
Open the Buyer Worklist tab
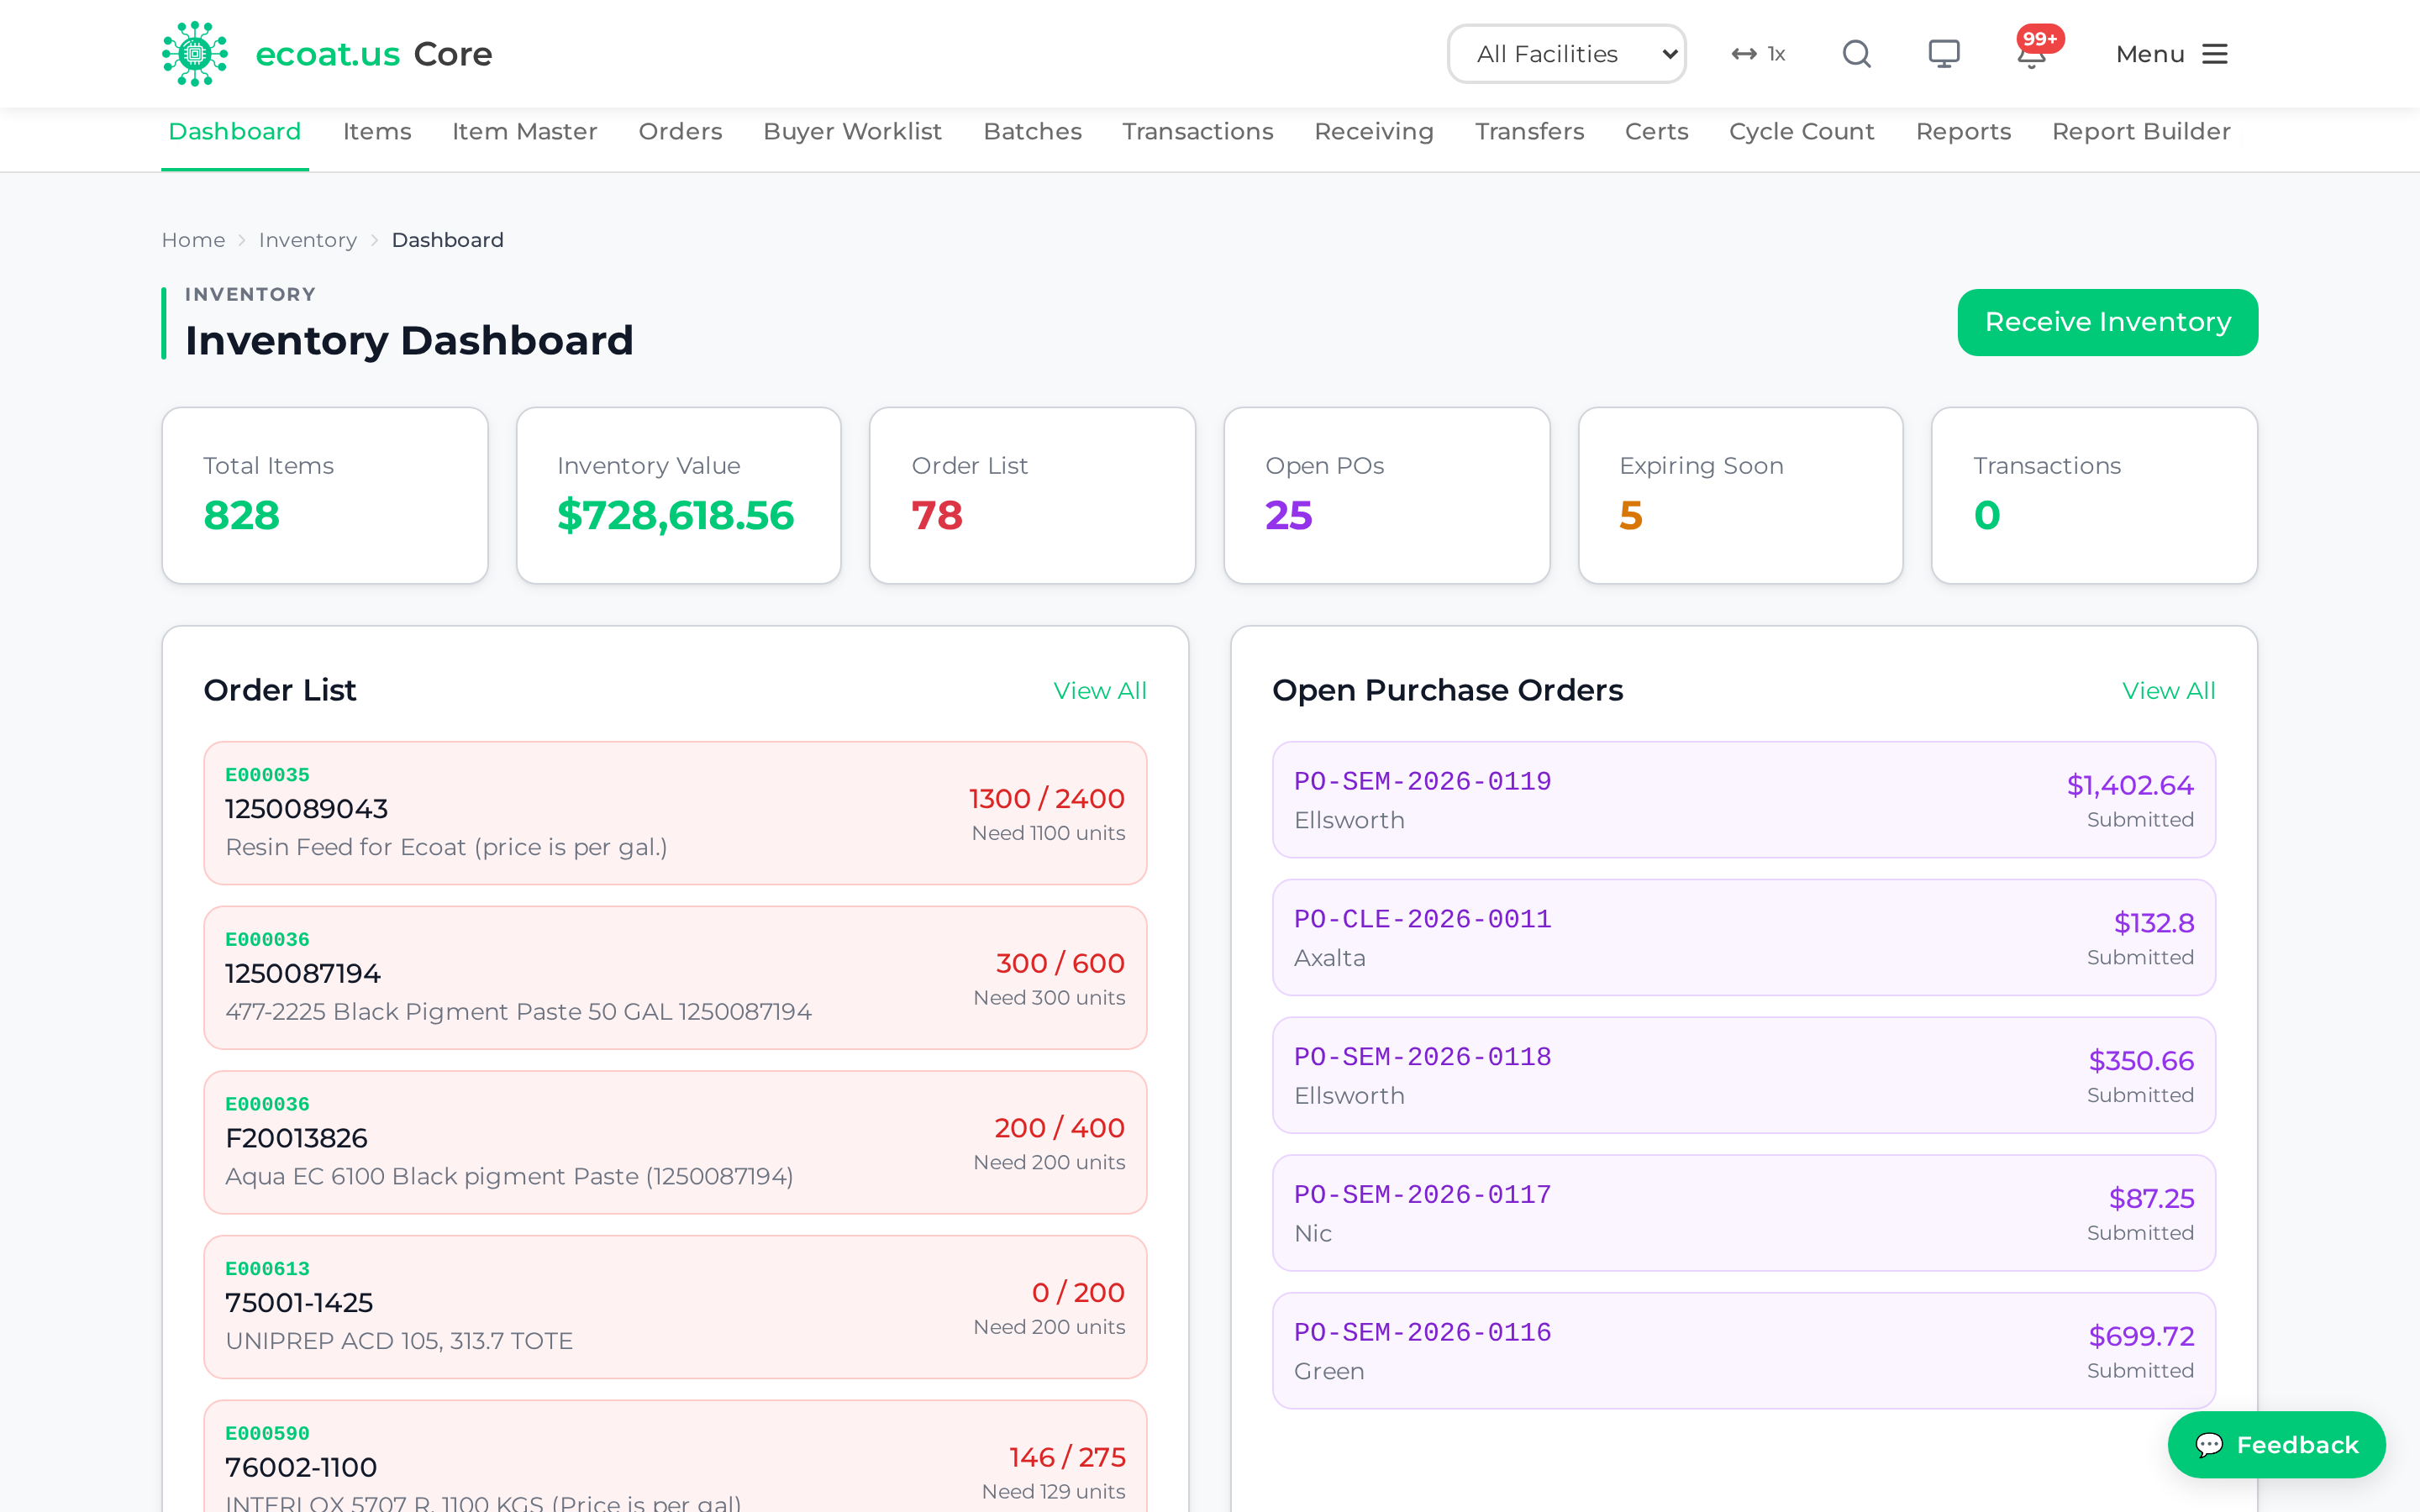(852, 132)
